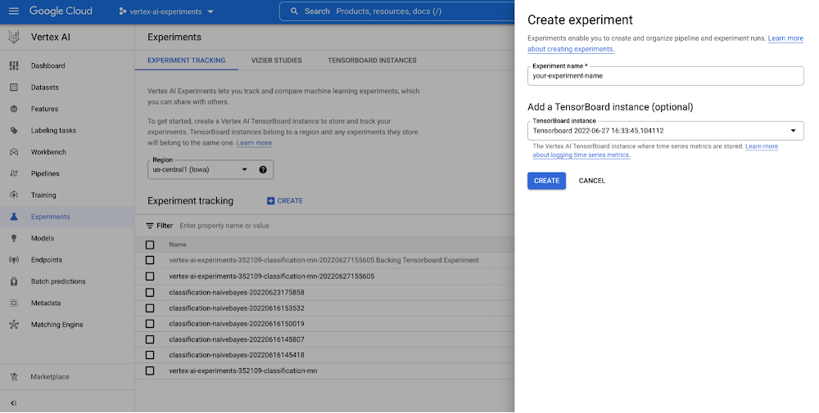This screenshot has width=819, height=413.
Task: Click the plus icon beside CREATE
Action: pyautogui.click(x=270, y=200)
